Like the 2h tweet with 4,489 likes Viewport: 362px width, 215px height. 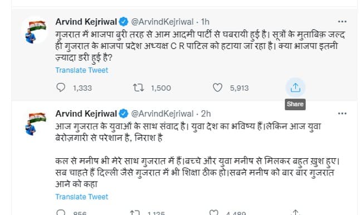click(213, 212)
